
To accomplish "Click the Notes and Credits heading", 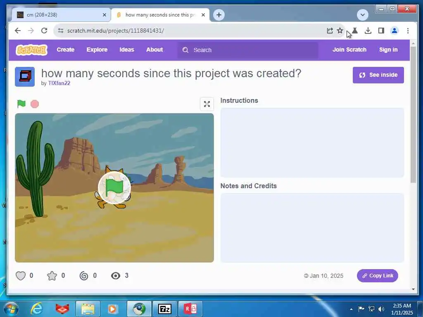I will [248, 186].
